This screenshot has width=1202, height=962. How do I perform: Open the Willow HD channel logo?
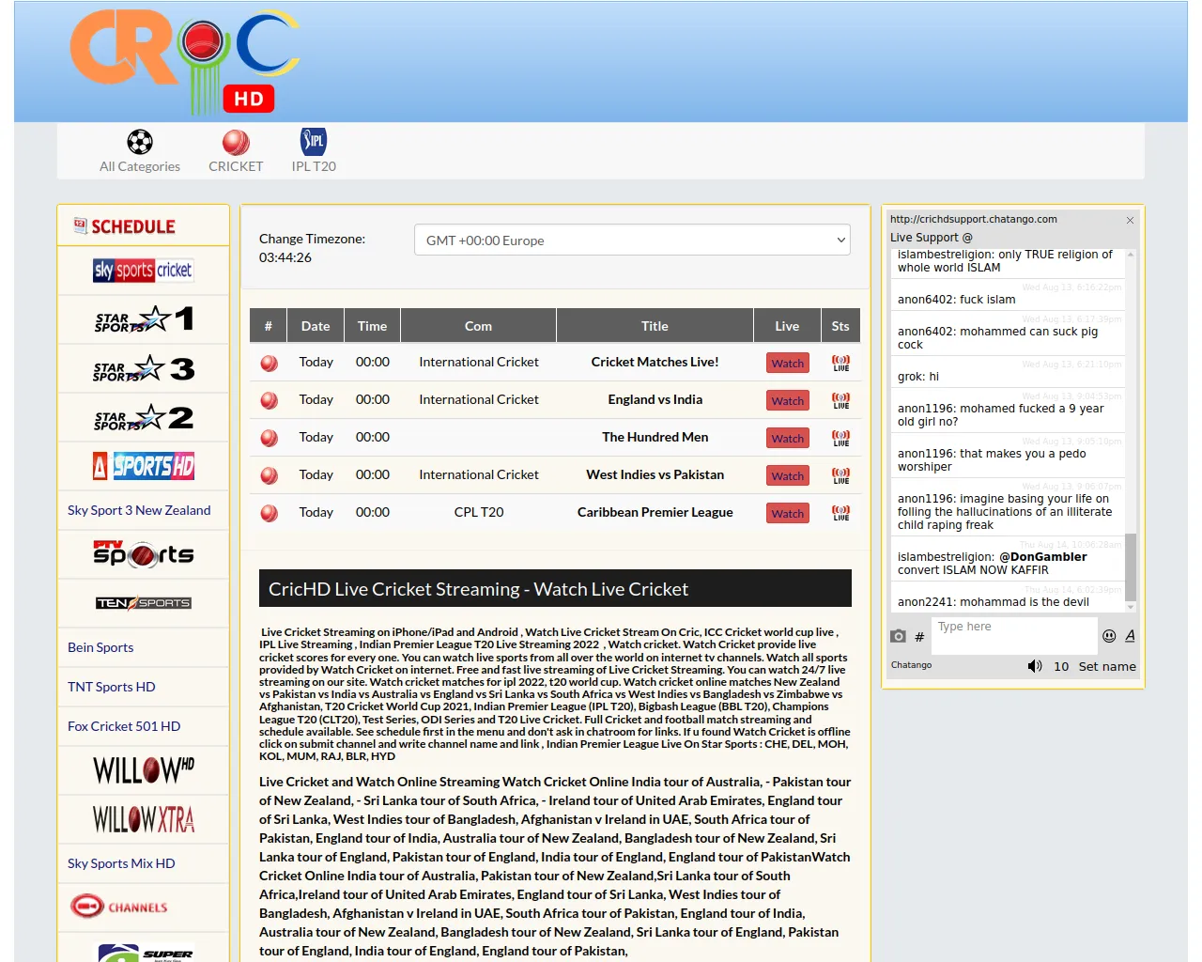[143, 770]
